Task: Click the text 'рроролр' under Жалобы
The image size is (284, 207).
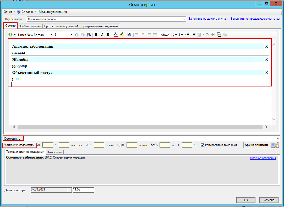Action: tap(20, 66)
